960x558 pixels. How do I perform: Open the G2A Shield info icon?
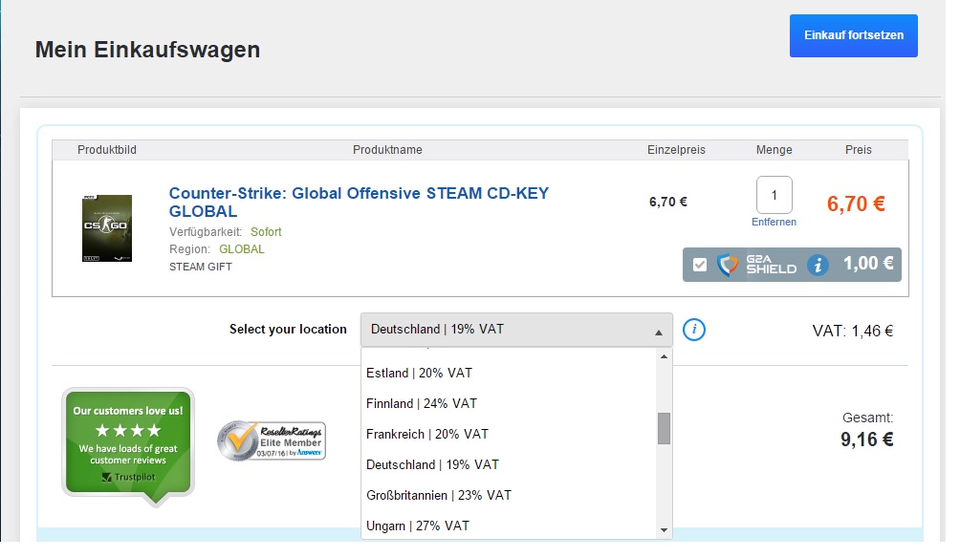(818, 265)
